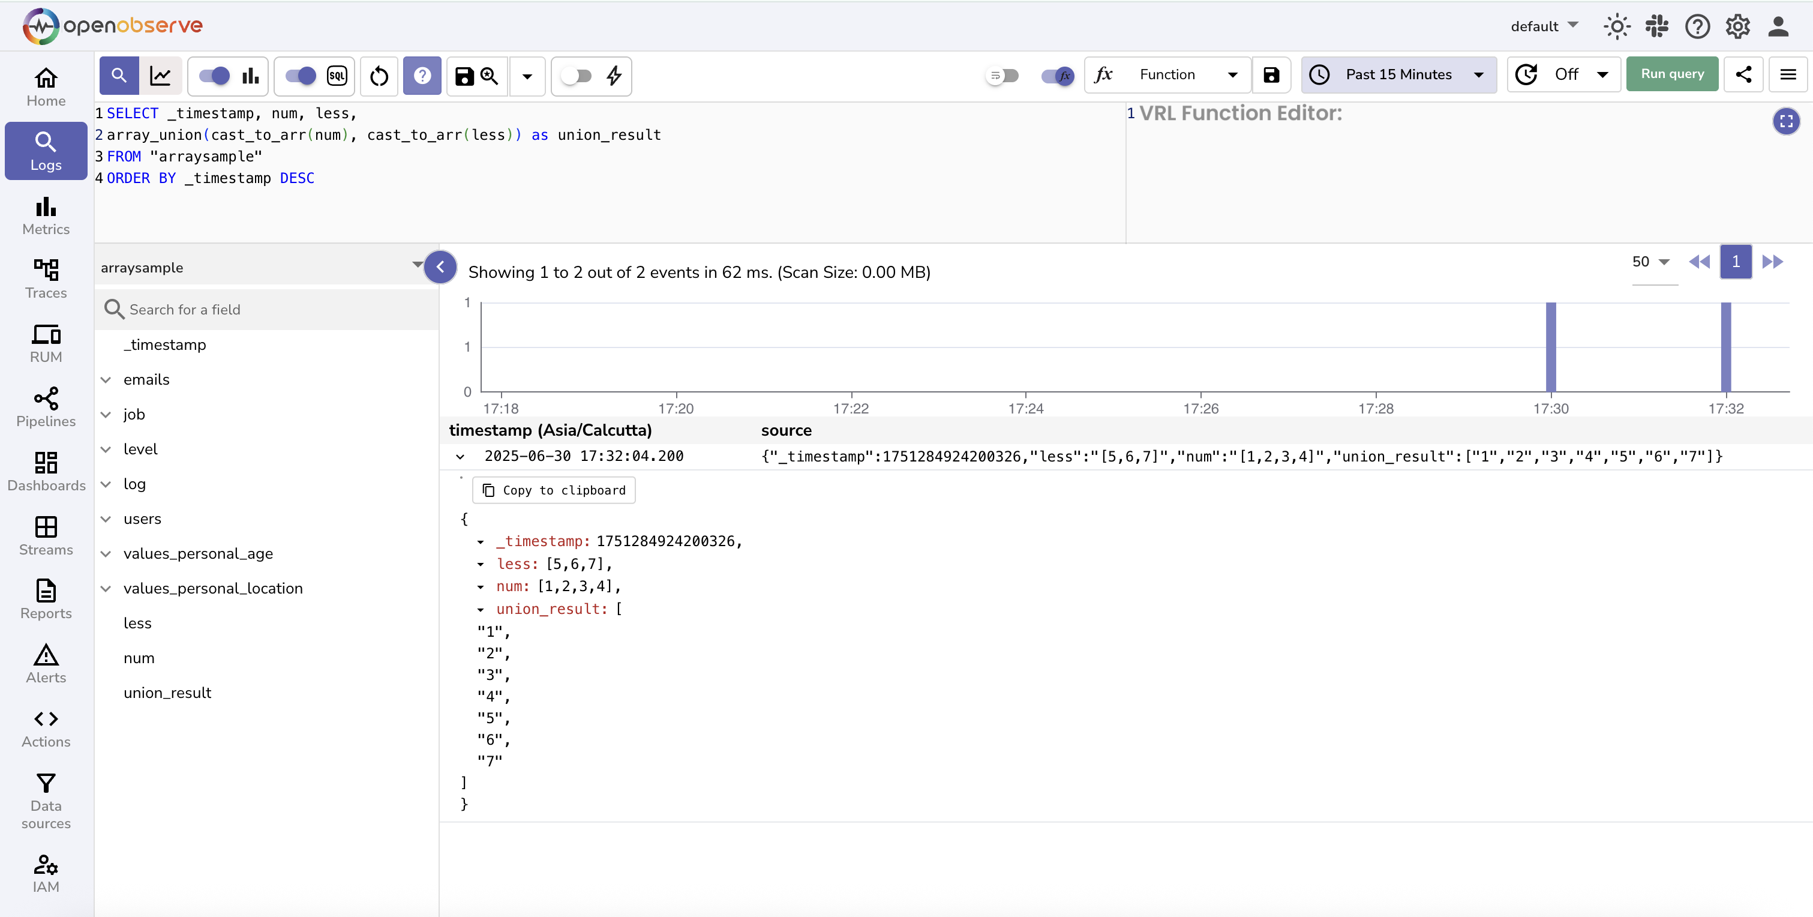Click the Run query button
Image resolution: width=1813 pixels, height=917 pixels.
click(1671, 74)
